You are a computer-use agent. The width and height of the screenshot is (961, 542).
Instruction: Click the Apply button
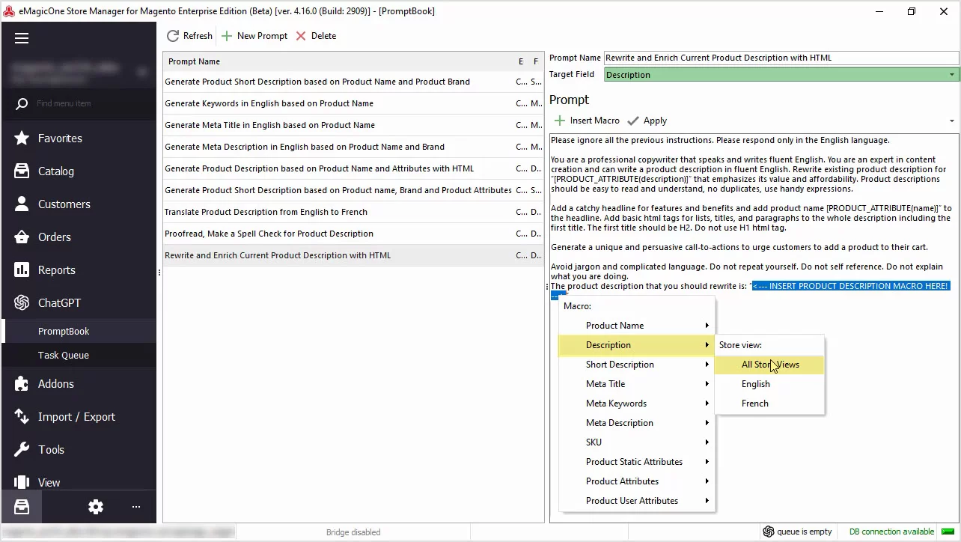647,121
